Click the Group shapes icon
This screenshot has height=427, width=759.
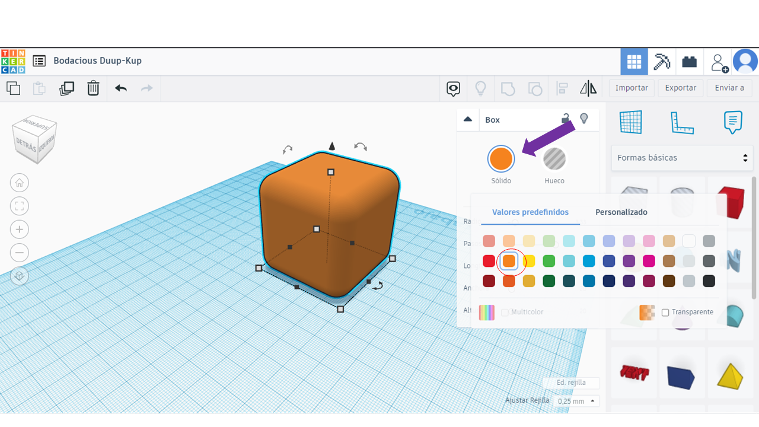coord(508,89)
